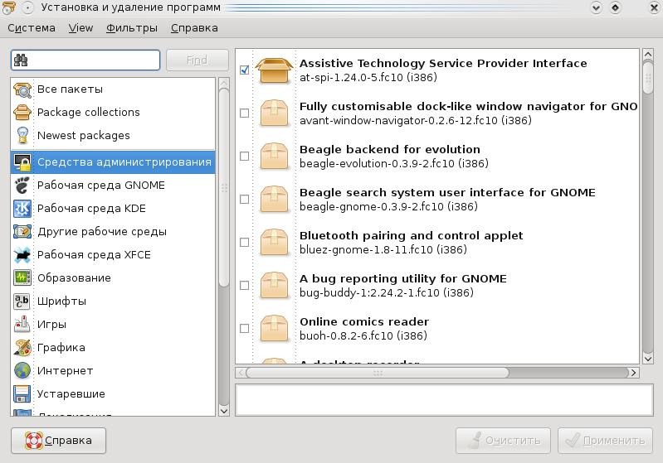Uncheck the at-spi package checkbox
The image size is (663, 463).
245,70
